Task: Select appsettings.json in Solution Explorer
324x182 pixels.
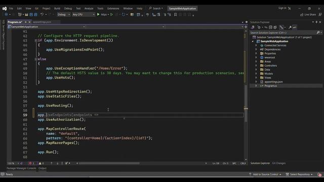Action: tap(273, 82)
